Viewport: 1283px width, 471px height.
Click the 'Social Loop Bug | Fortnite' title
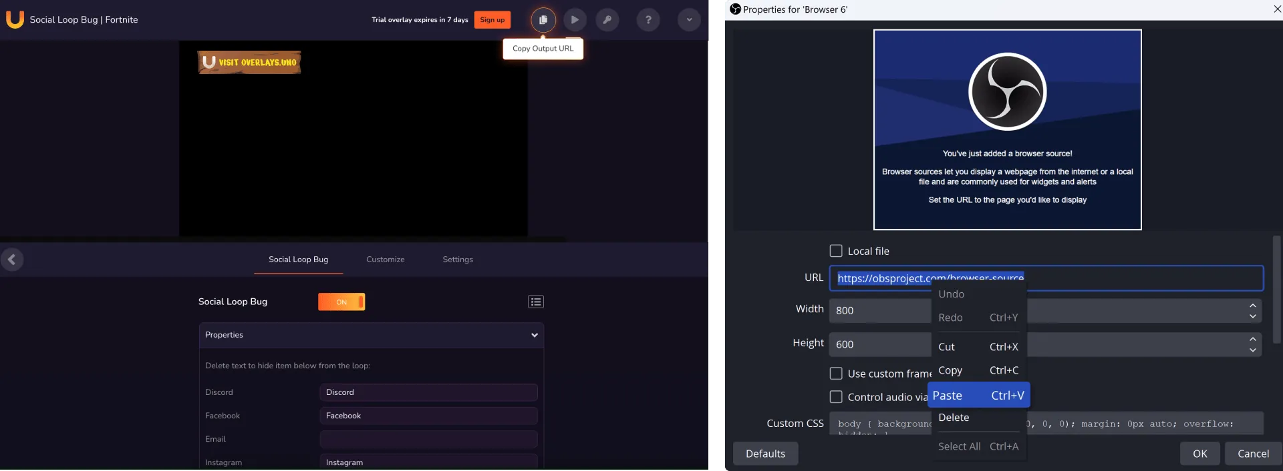click(x=84, y=20)
